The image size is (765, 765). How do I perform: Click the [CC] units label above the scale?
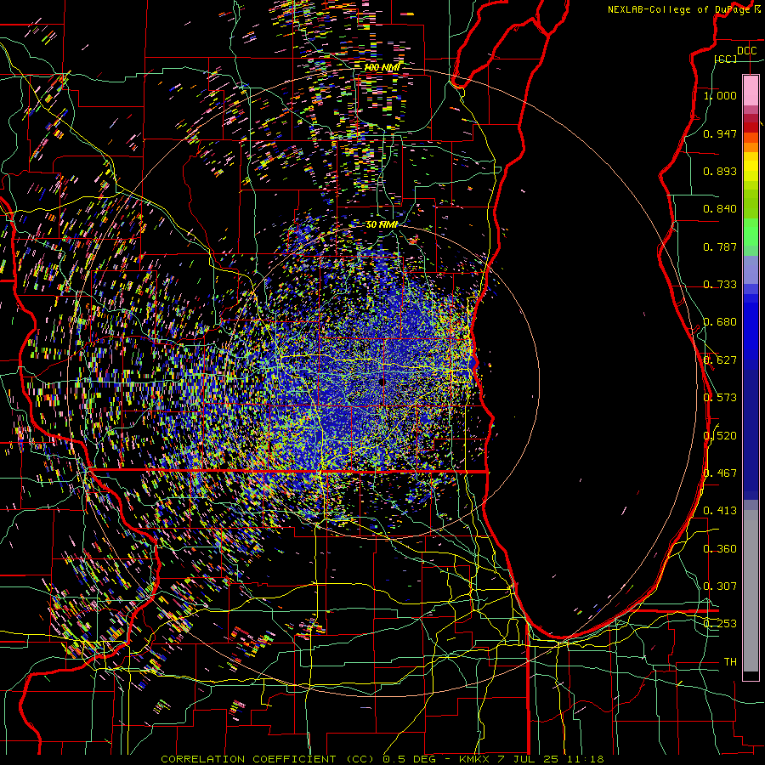[x=726, y=59]
